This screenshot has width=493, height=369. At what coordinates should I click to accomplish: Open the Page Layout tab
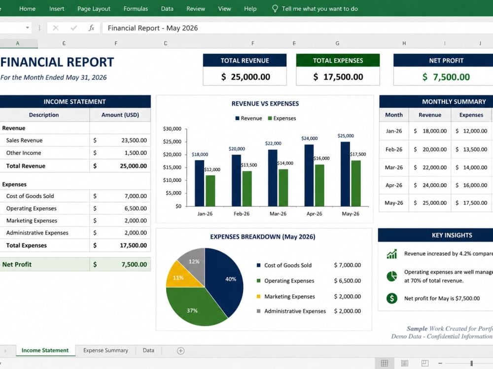(x=94, y=9)
